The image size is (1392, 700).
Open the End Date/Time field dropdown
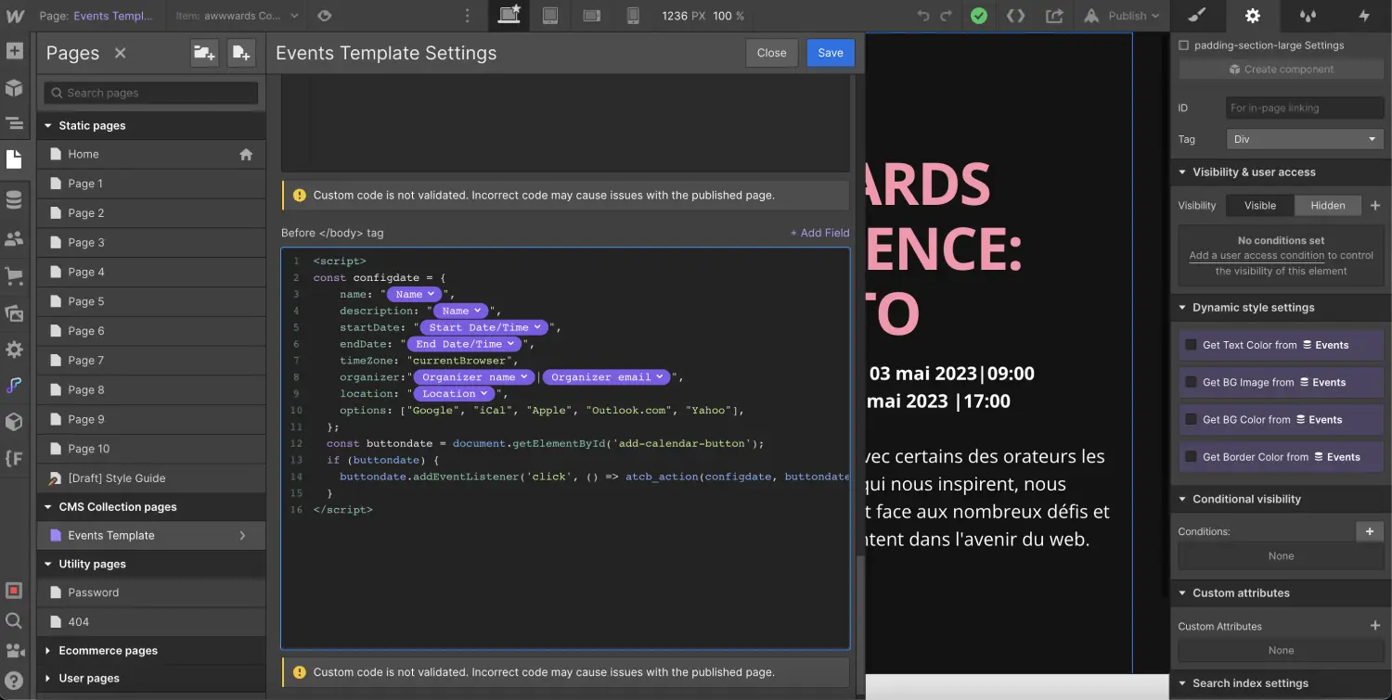point(466,344)
